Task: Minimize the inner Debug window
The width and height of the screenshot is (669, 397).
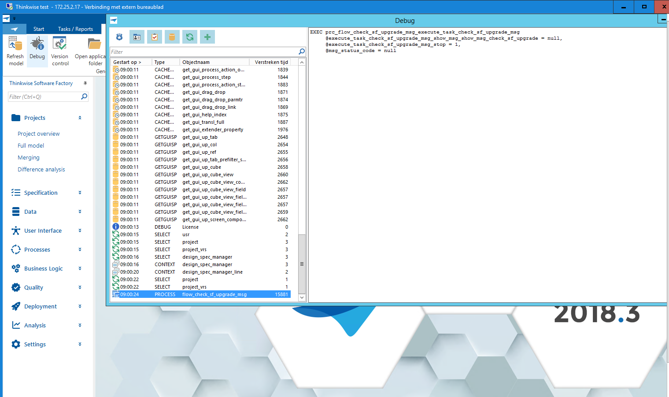Action: pyautogui.click(x=663, y=19)
